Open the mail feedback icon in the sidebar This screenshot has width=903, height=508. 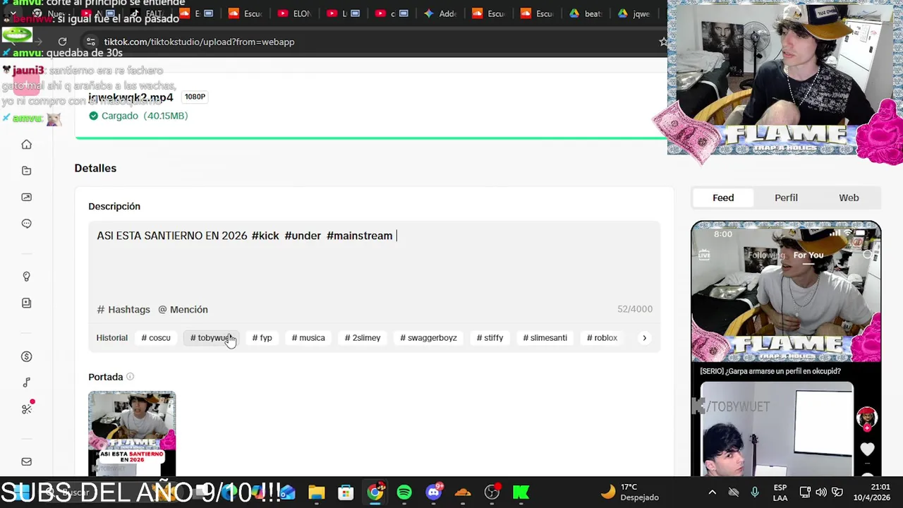tap(26, 461)
